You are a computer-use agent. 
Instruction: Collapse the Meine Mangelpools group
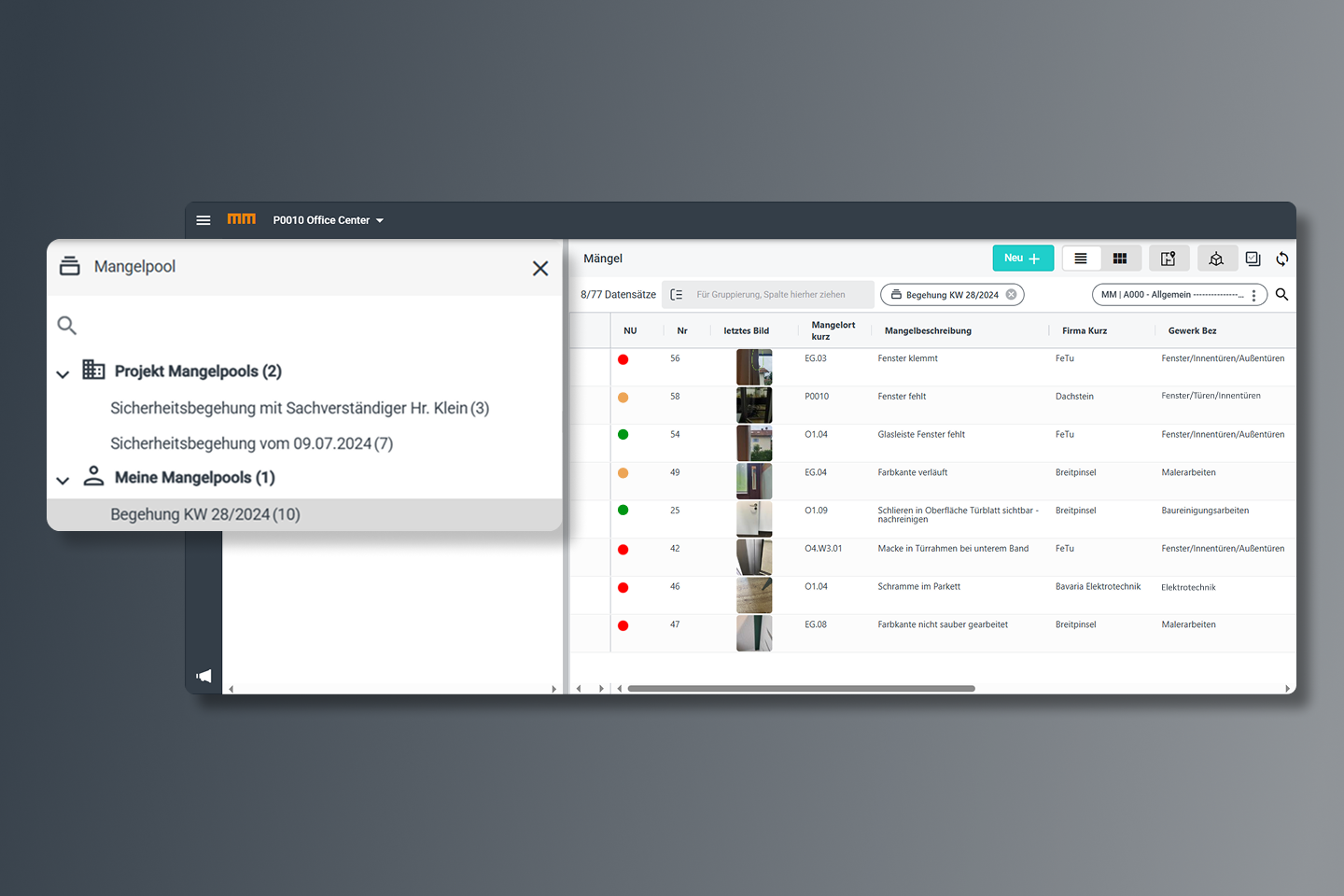coord(63,480)
